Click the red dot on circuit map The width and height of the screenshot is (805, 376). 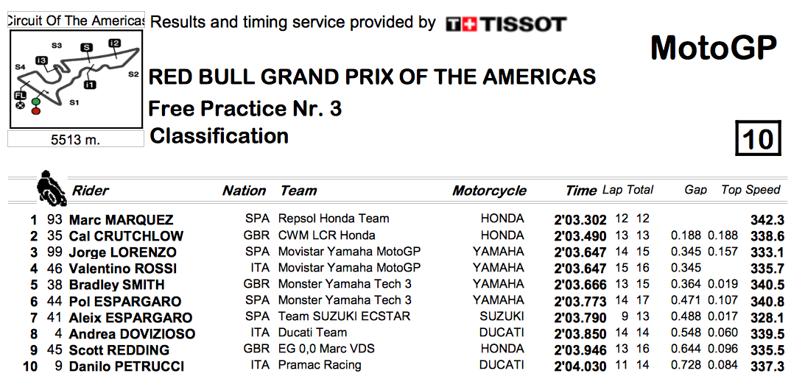pos(35,110)
